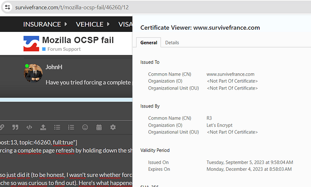Image resolution: width=311 pixels, height=187 pixels.
Task: Click the upload icon in editor toolbar
Action: (43, 127)
